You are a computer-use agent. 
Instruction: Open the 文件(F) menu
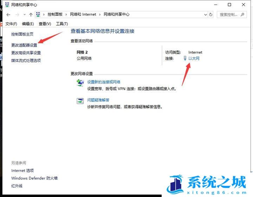(11, 24)
